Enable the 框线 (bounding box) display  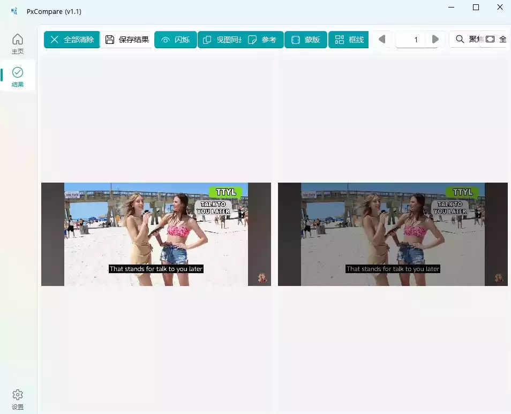point(349,40)
